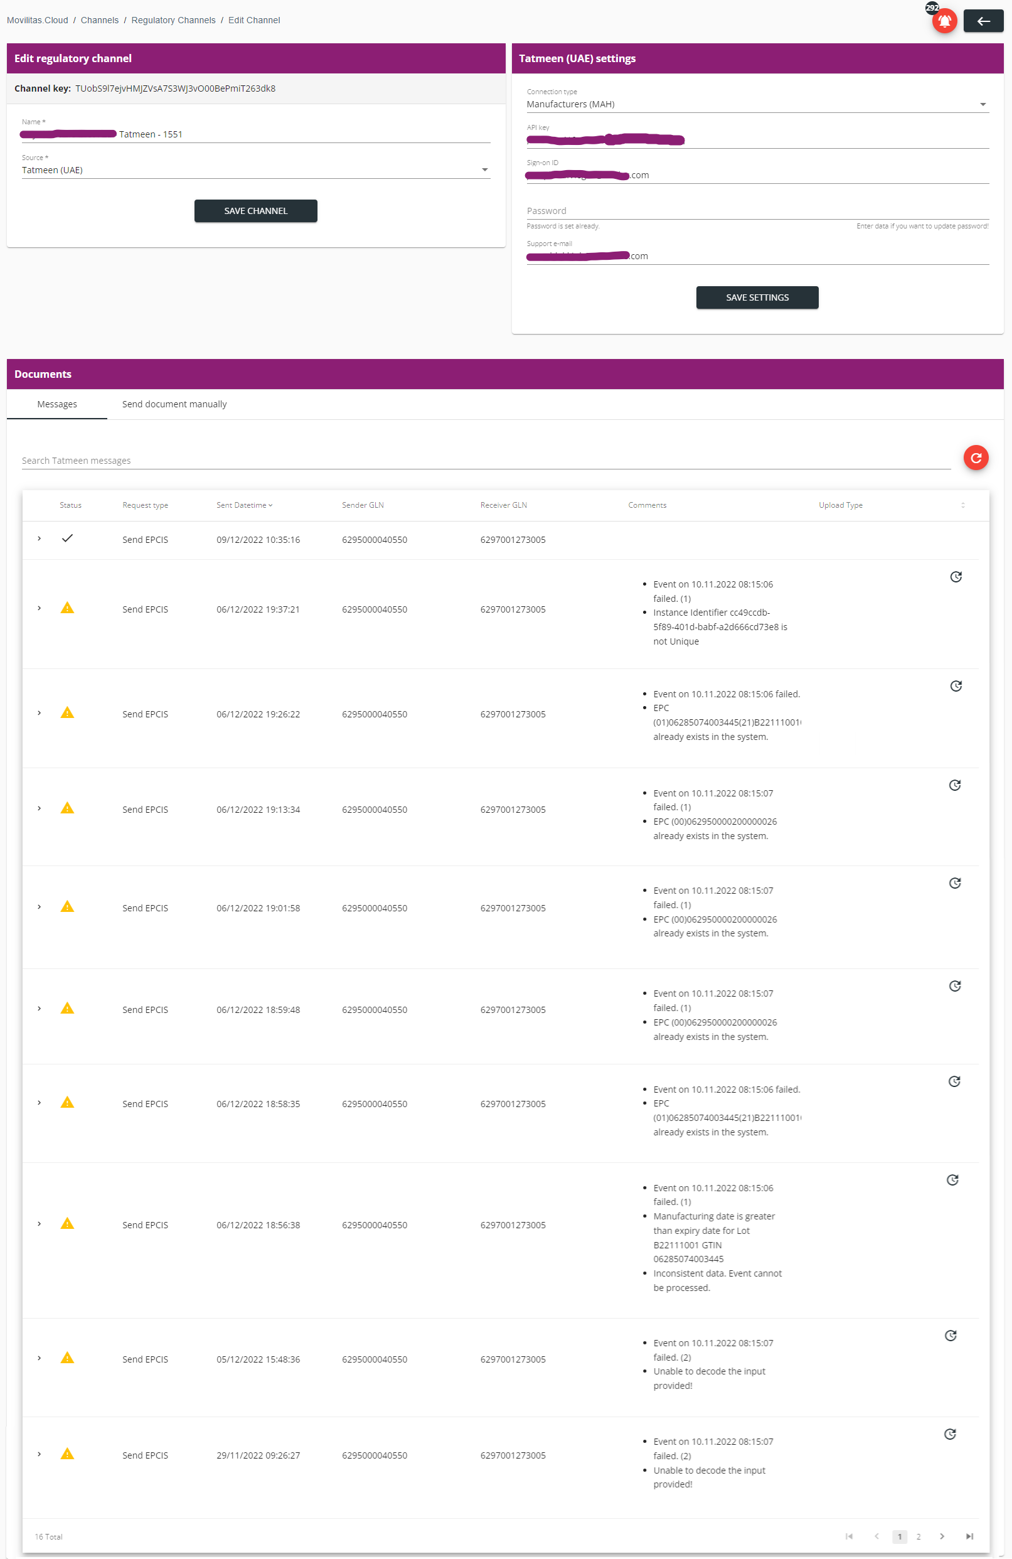Expand row sent 29/11/2022 09:26:27
The width and height of the screenshot is (1012, 1559).
40,1454
